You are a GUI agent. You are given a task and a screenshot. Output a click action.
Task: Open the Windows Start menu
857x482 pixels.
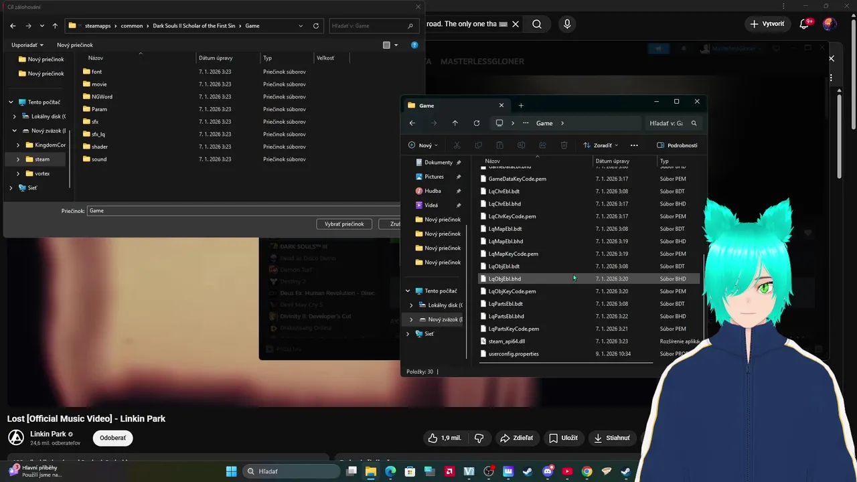[x=231, y=471]
